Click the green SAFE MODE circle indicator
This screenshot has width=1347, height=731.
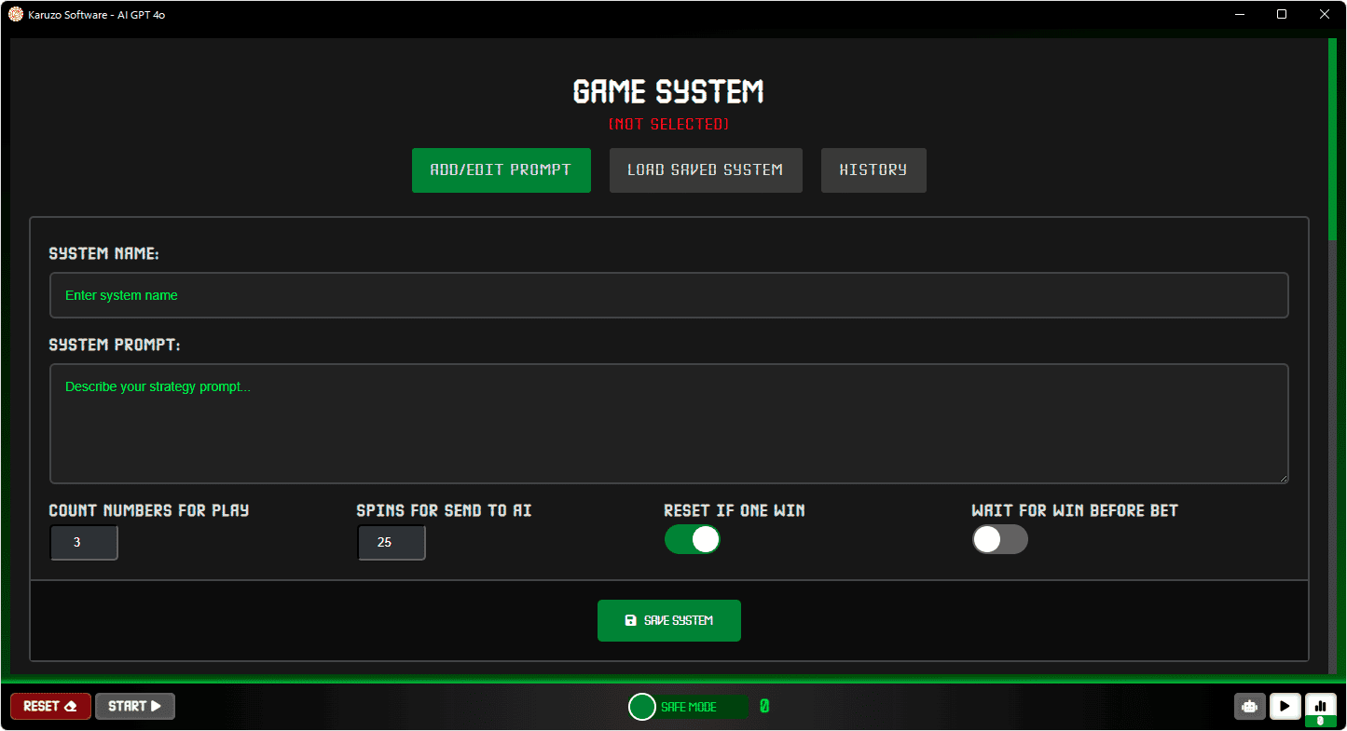tap(641, 706)
